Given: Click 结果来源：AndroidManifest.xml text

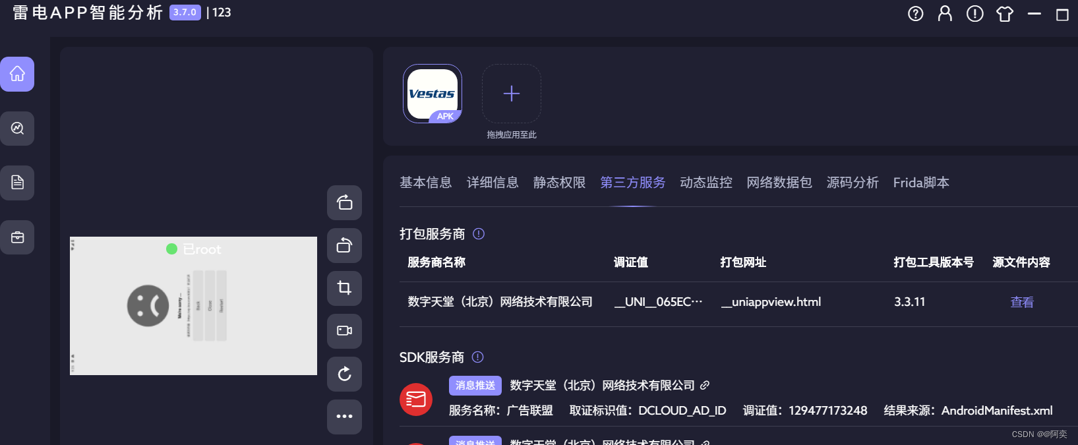Looking at the screenshot, I should (x=968, y=411).
